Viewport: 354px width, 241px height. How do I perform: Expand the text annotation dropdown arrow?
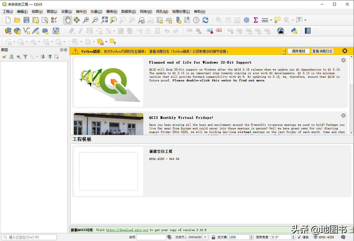(x=305, y=20)
